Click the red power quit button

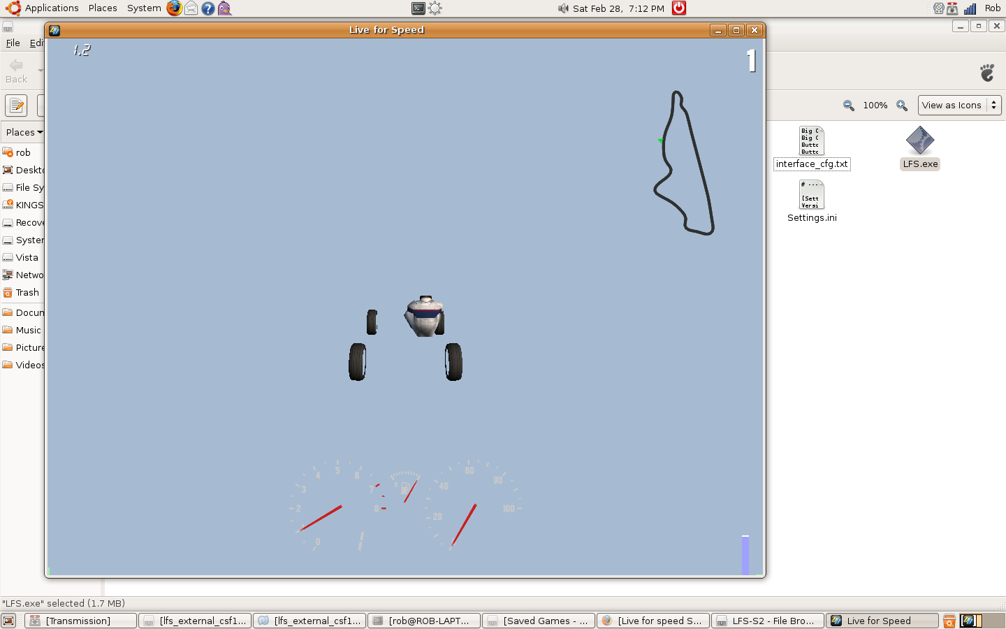(679, 8)
